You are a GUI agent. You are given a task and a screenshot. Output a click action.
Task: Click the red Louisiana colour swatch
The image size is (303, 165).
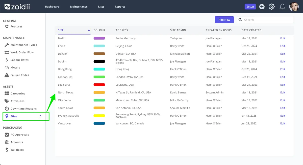click(x=99, y=85)
